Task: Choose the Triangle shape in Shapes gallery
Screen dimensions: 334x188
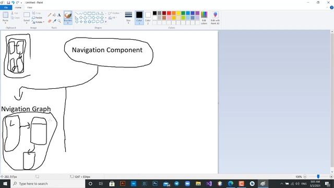Action: (102, 14)
